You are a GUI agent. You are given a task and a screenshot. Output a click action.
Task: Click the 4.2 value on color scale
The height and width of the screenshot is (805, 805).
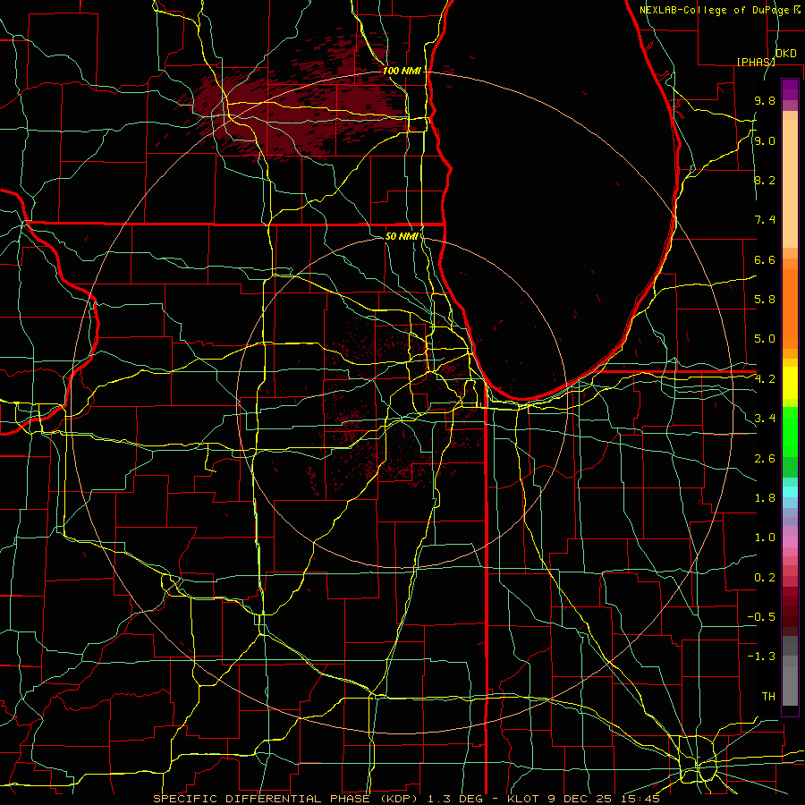(x=765, y=379)
